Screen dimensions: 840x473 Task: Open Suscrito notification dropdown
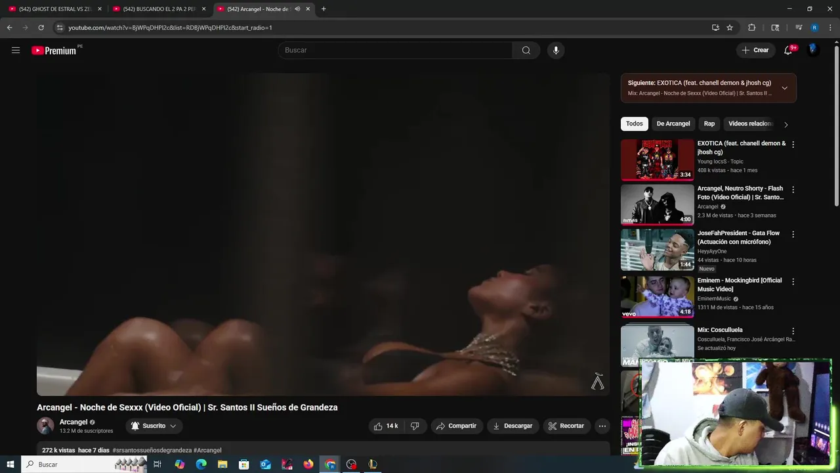[x=154, y=426]
